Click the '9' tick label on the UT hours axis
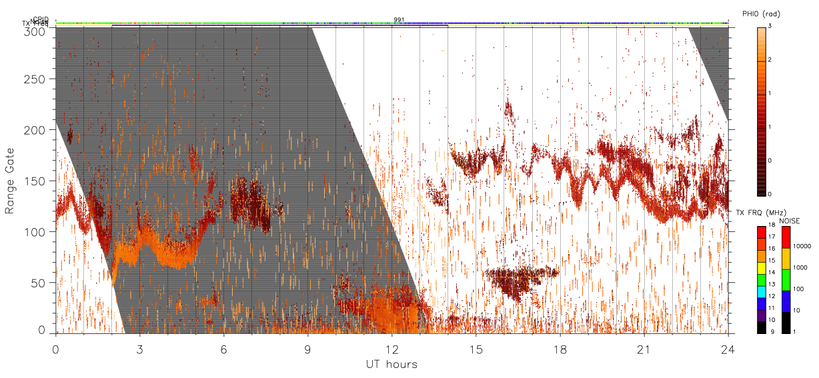This screenshot has width=819, height=378. 307,349
